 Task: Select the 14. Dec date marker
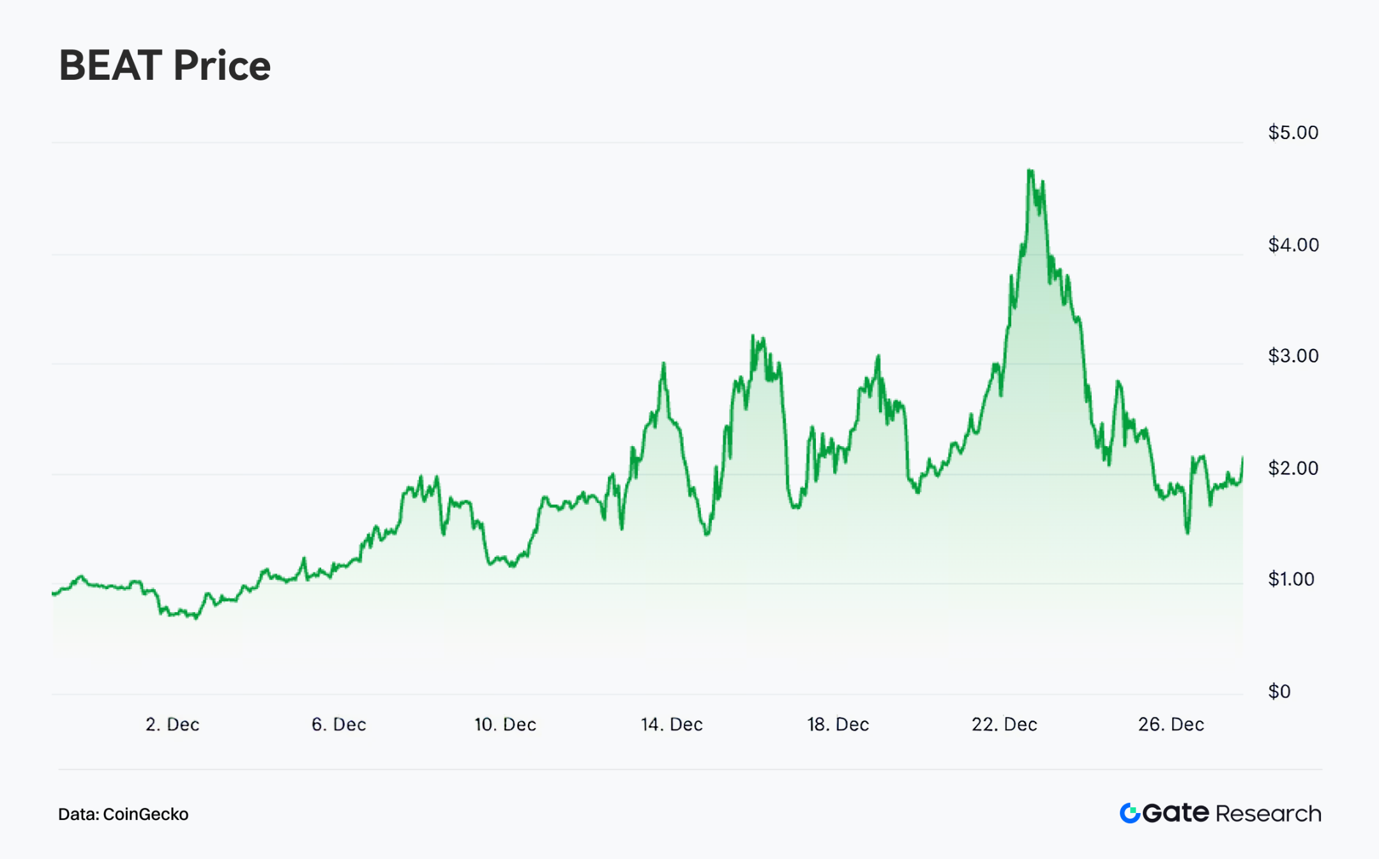(x=672, y=724)
